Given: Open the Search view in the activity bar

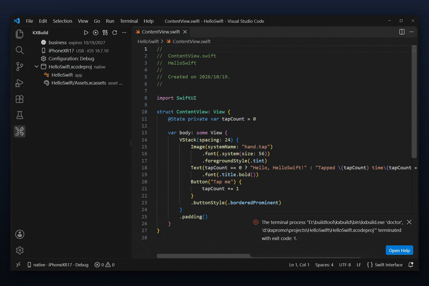Looking at the screenshot, I should tap(20, 50).
